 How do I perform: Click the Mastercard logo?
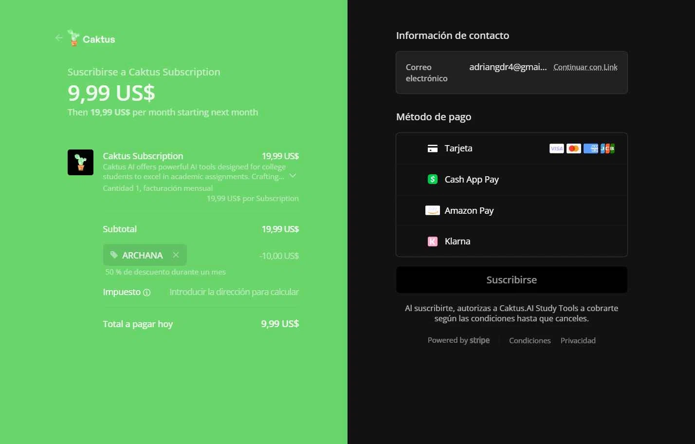[x=574, y=148]
